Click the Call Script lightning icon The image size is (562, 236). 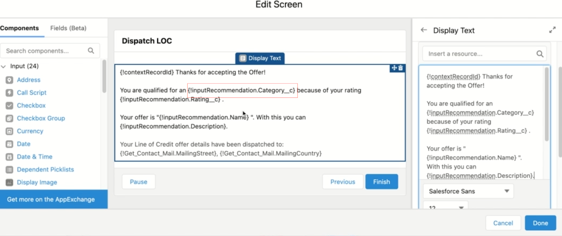click(x=9, y=93)
